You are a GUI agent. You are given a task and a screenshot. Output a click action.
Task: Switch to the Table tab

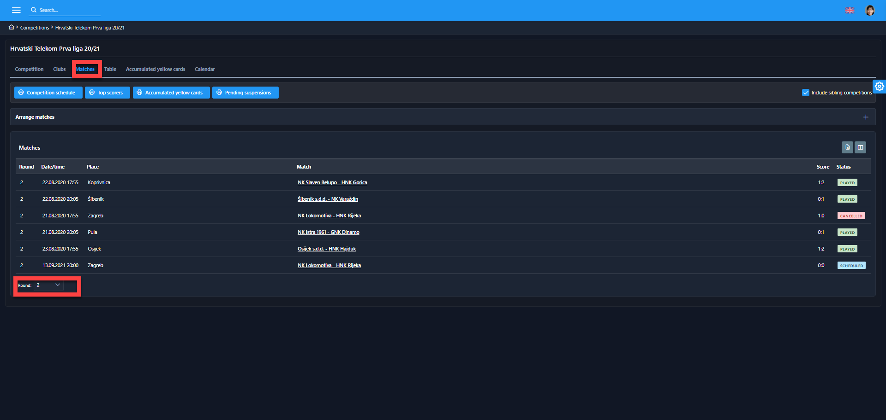[x=110, y=69]
